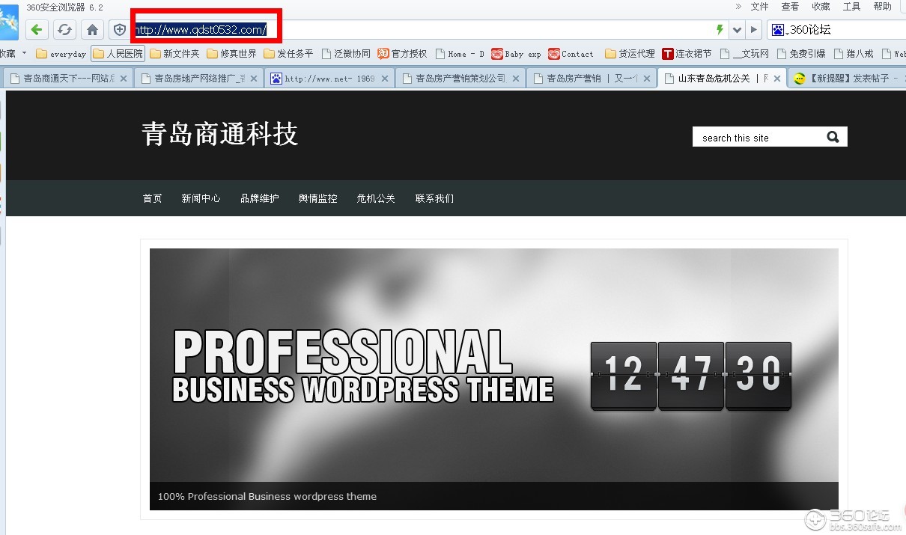Image resolution: width=906 pixels, height=535 pixels.
Task: Open the 连衣裙节 bookmark
Action: (687, 54)
